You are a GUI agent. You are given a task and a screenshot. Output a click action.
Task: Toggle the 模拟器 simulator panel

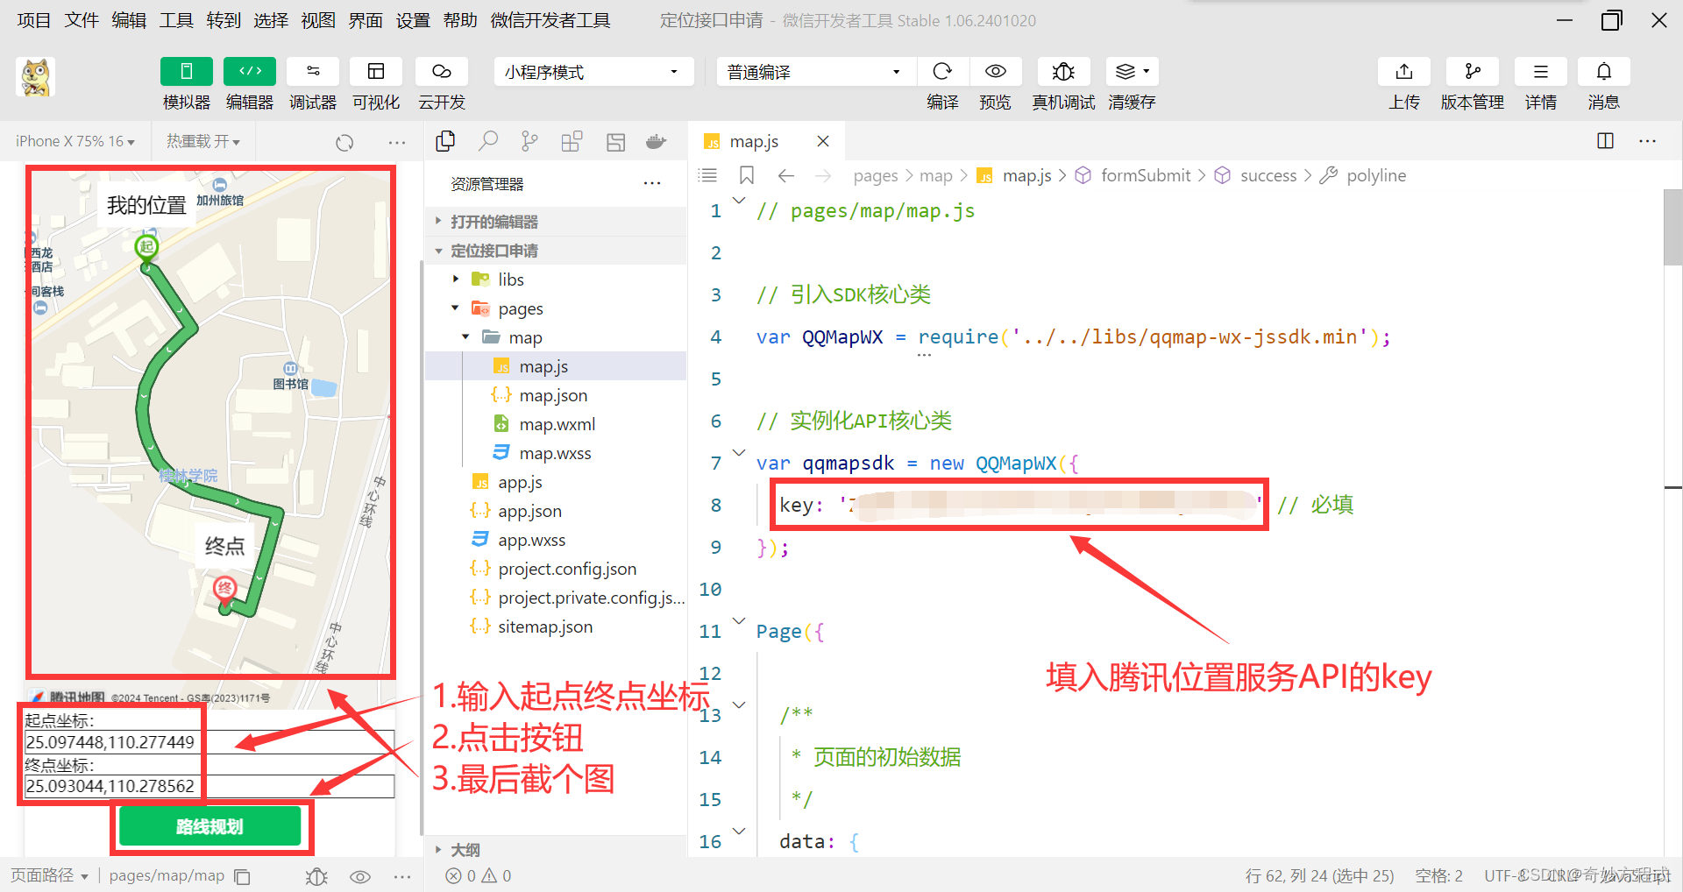(187, 72)
